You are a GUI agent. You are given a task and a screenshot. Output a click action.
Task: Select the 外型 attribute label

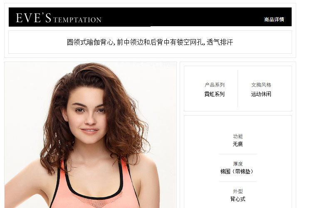coord(238,191)
